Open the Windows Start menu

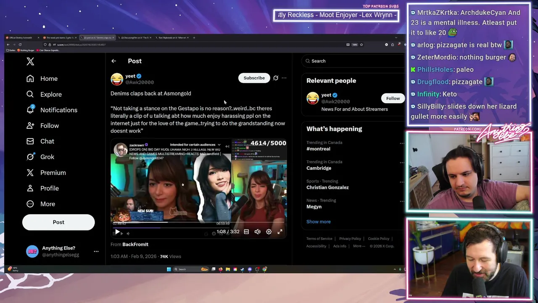pos(169,269)
